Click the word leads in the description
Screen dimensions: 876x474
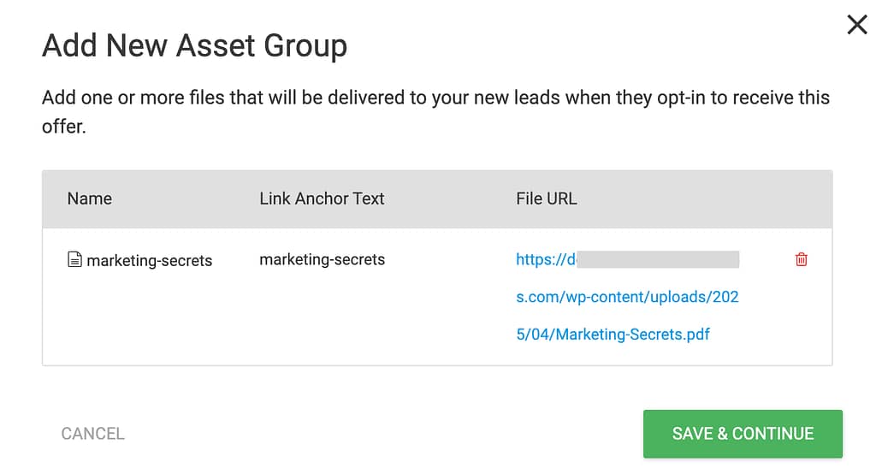[x=537, y=98]
